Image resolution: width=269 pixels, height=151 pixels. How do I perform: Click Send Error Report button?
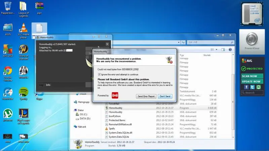[x=146, y=96]
